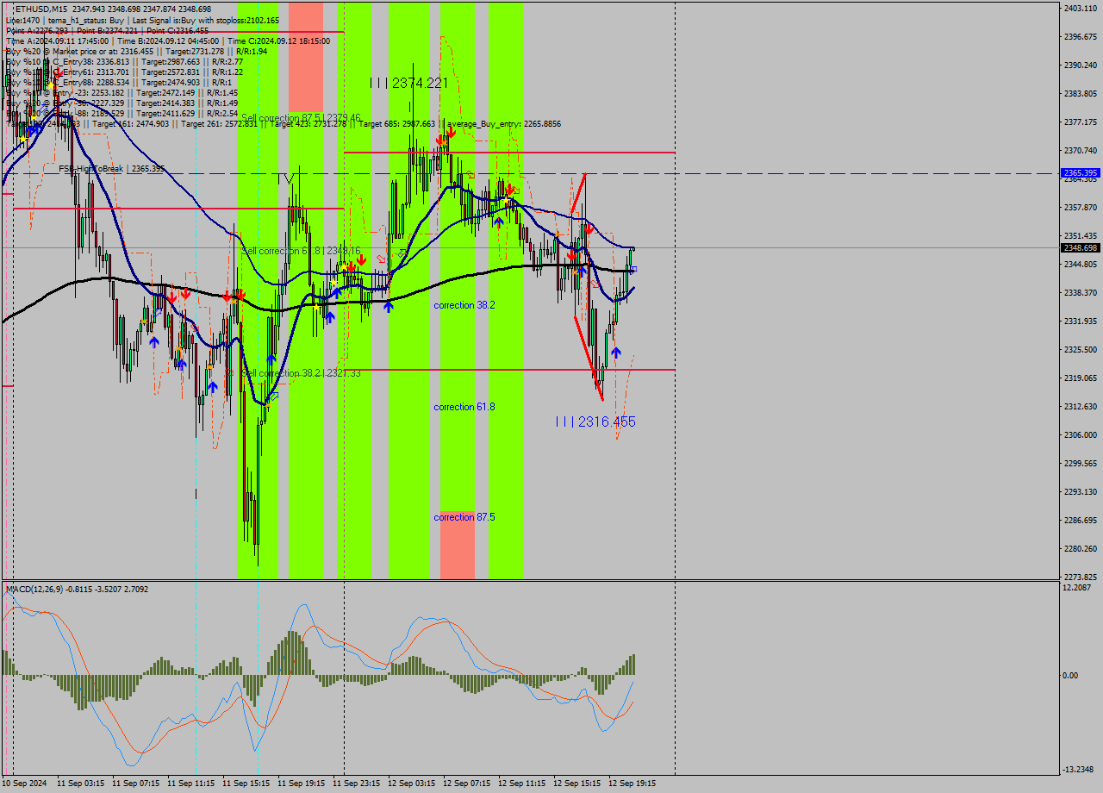Click the 'I I I 2316.455' low label
1103x793 pixels.
595,421
